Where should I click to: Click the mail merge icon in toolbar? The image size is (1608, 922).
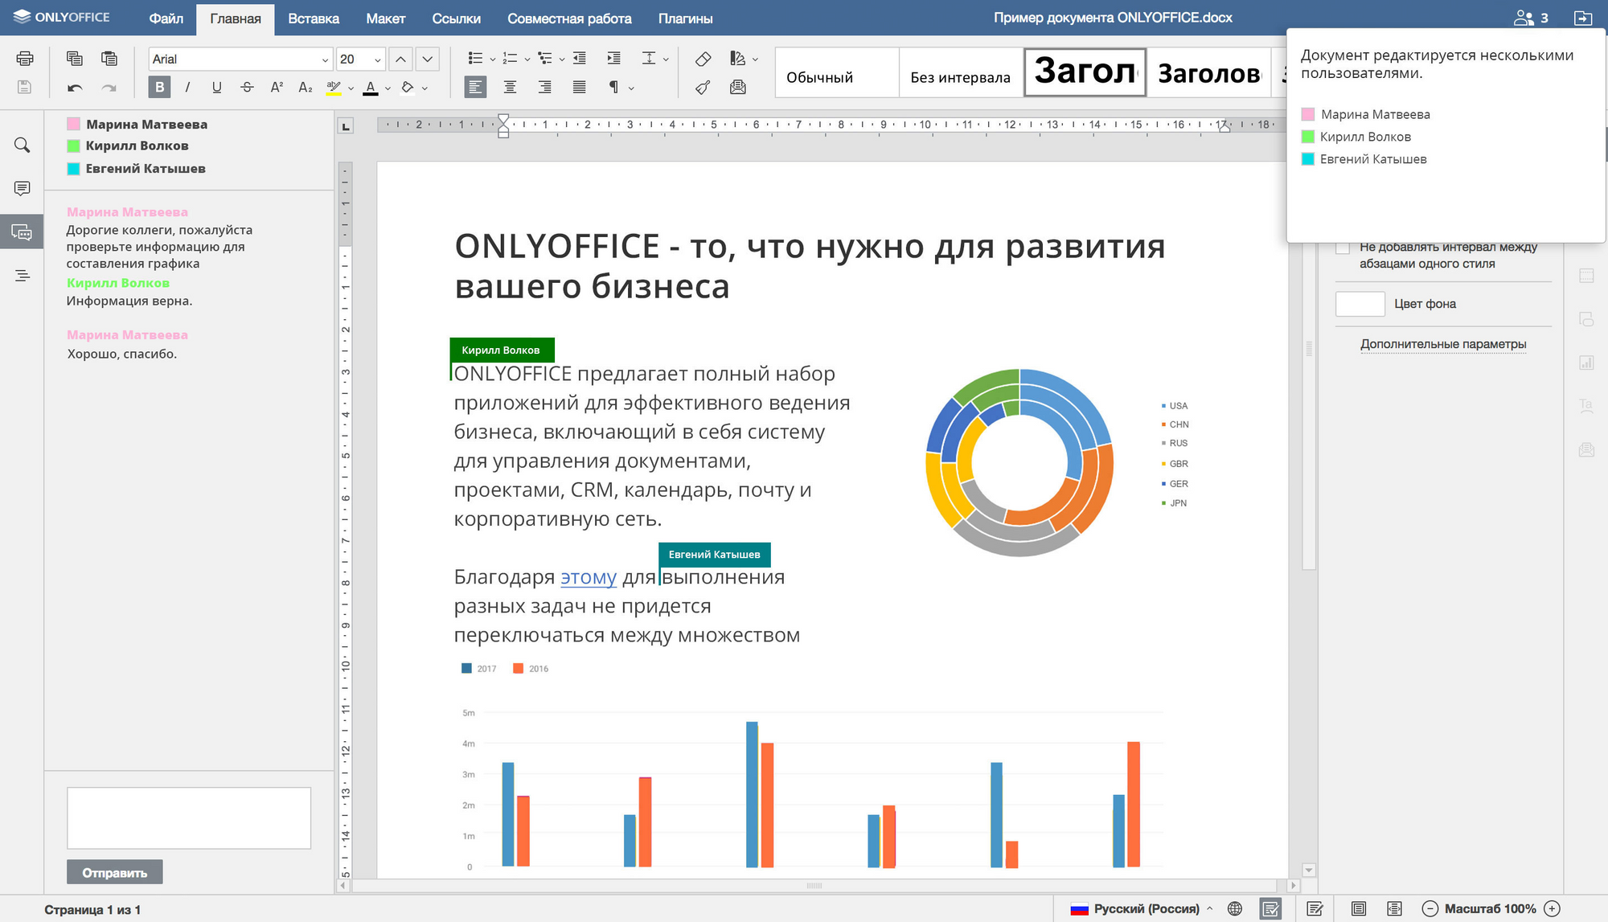[737, 88]
